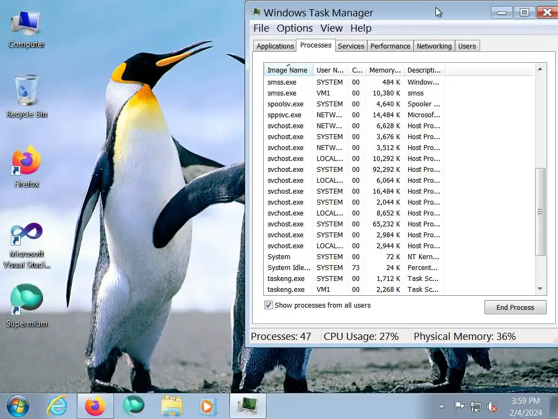This screenshot has height=419, width=558.
Task: Select the spoolsv.exe process row
Action: click(354, 104)
